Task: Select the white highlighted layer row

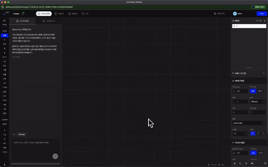Action: click(249, 26)
